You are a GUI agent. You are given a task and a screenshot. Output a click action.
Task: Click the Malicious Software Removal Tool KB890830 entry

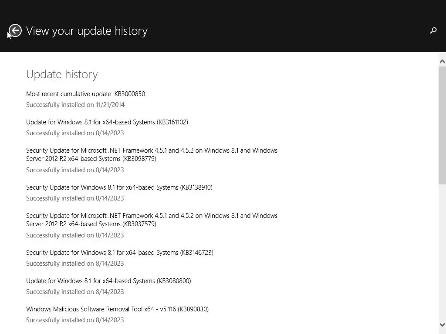pos(117,309)
